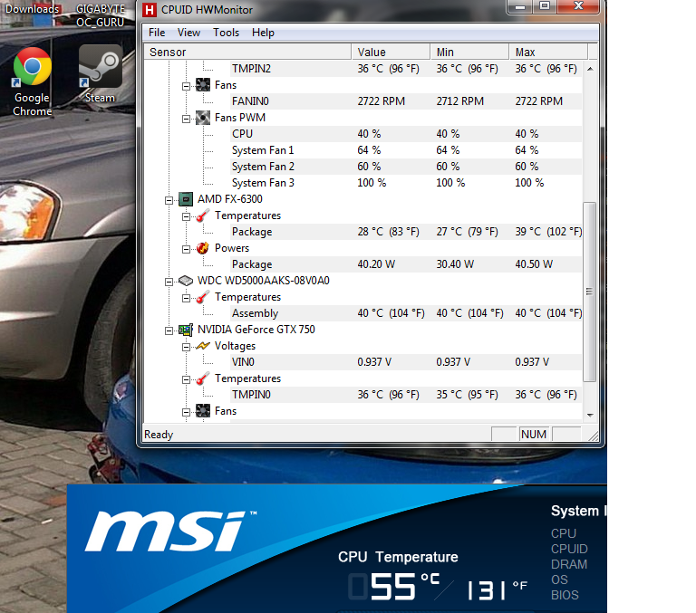Select the VIN0 voltage row
The image size is (696, 613).
coord(406,362)
